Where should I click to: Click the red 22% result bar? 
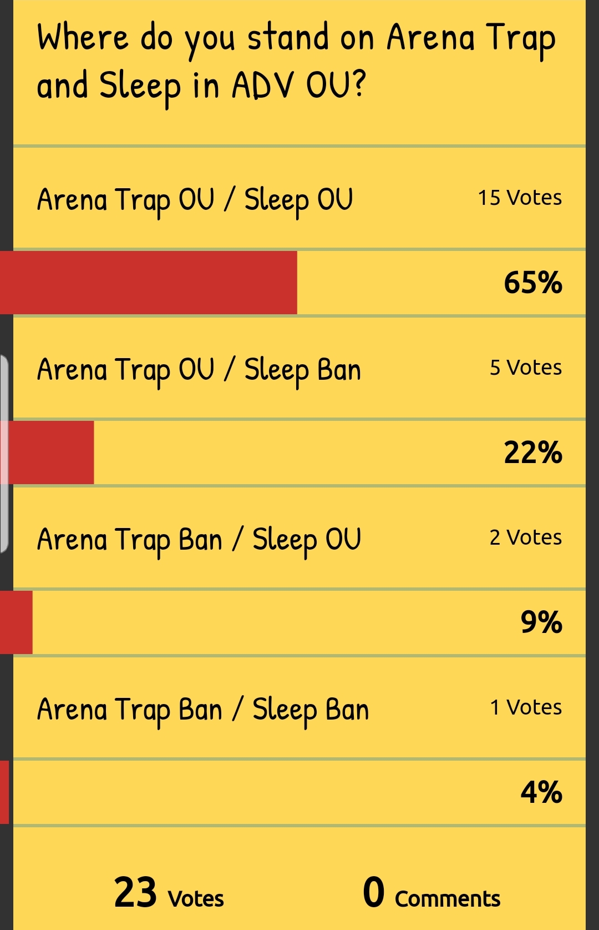click(51, 453)
